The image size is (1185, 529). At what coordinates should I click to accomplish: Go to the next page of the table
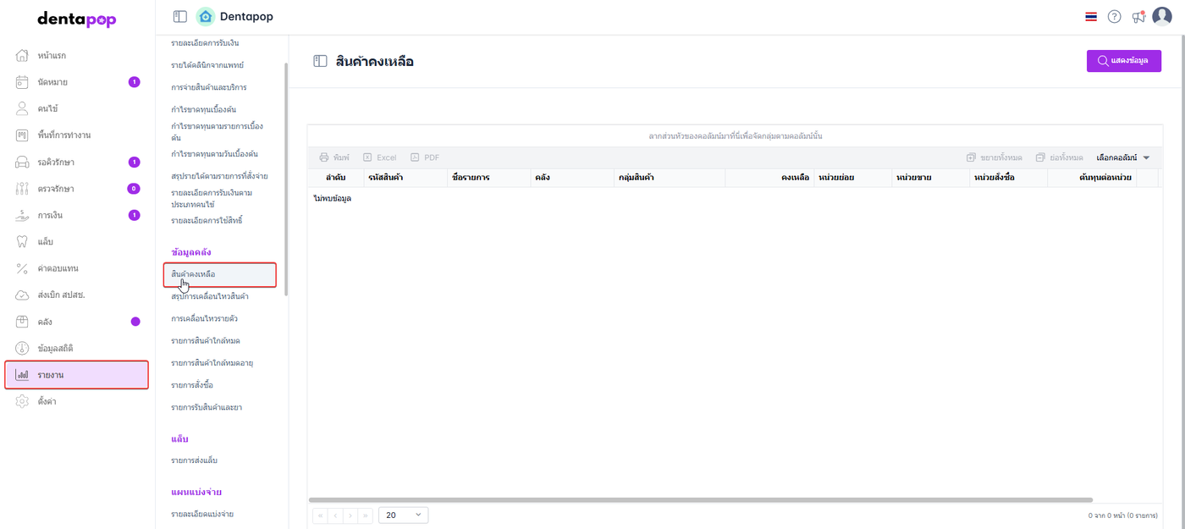click(350, 515)
